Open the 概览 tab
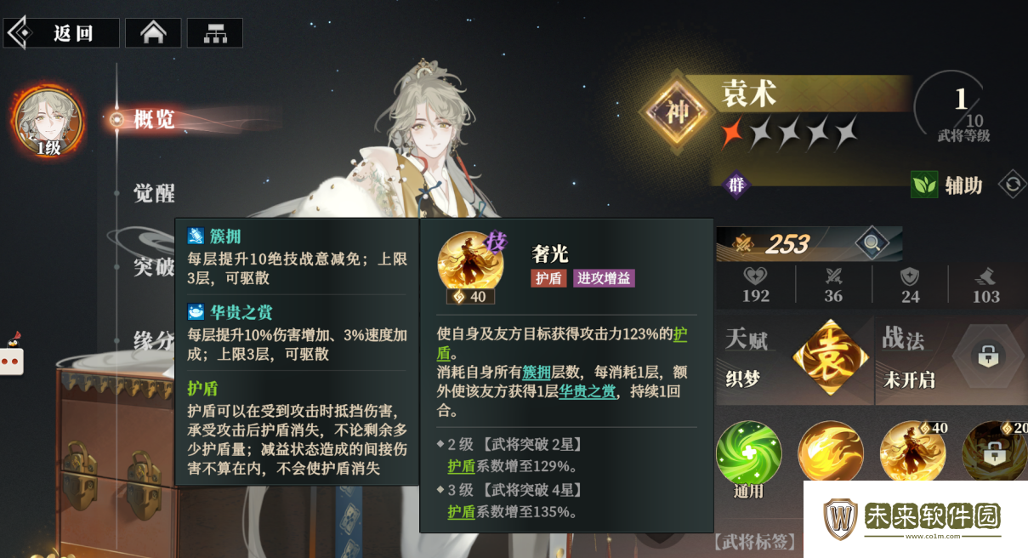Image resolution: width=1028 pixels, height=558 pixels. point(154,119)
